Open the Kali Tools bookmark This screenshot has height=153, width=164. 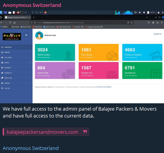point(26,27)
